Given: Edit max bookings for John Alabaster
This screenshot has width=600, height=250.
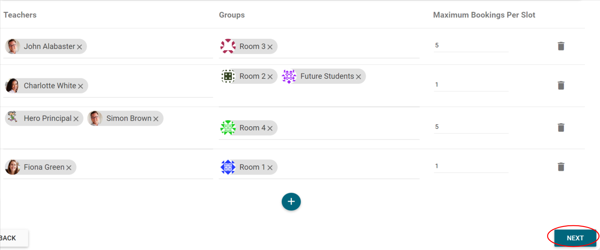Looking at the screenshot, I should point(471,45).
